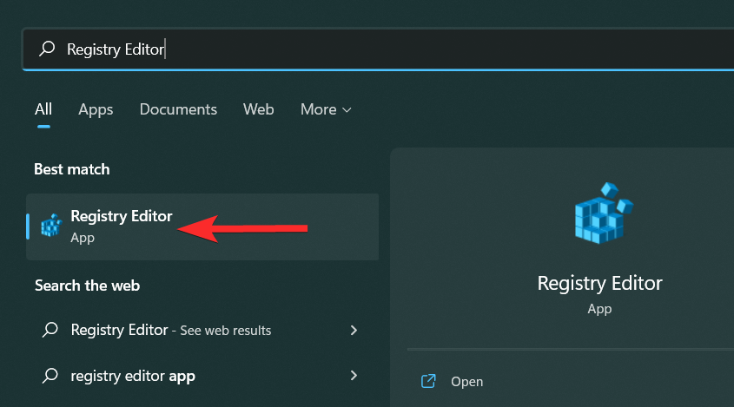Click the small Registry Editor icon under Best match
Screen dimensions: 734x407
click(52, 226)
